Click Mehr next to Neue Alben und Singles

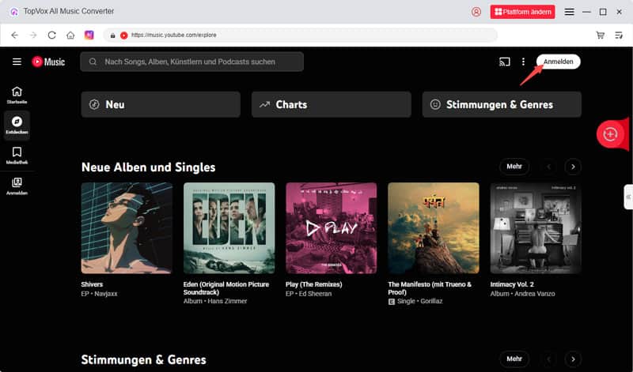[x=514, y=167]
